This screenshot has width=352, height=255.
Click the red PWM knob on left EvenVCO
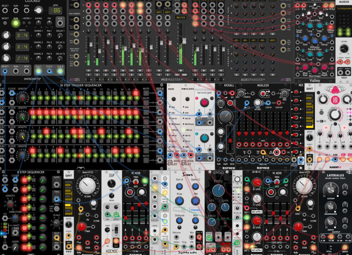click(82, 227)
